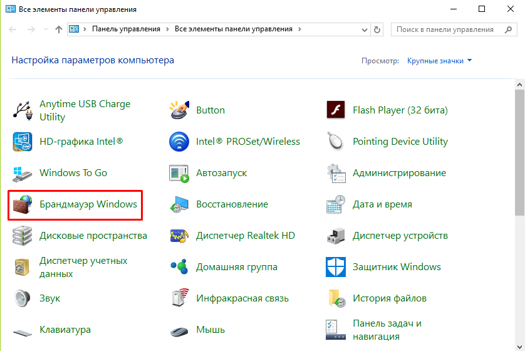Open Диспетчер Realtek HD icon
525x351 pixels.
(x=179, y=236)
